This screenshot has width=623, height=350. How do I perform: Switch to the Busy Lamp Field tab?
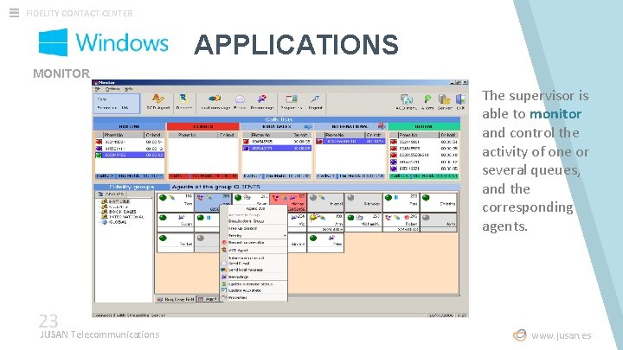pos(175,299)
